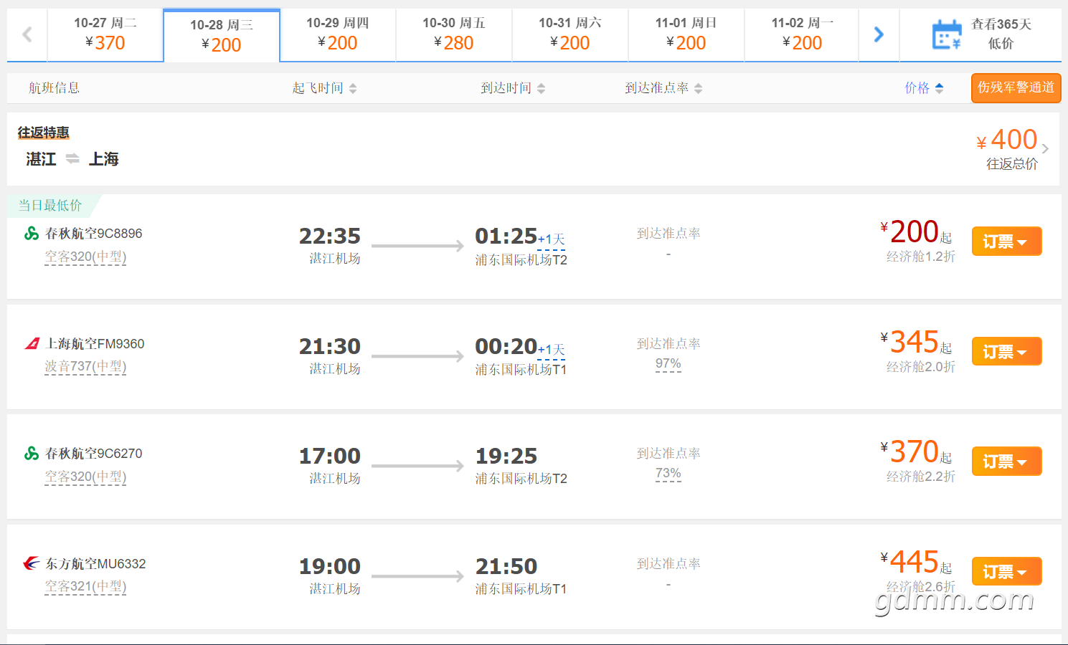1068x645 pixels.
Task: Click the China Eastern logo for MU6332
Action: [x=32, y=563]
